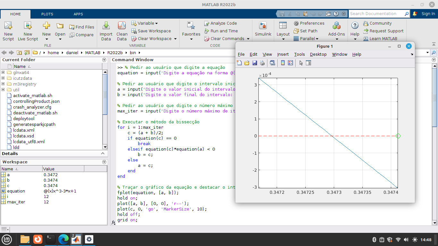Select lcdata_utf8.xml in Current Folder

(x=29, y=142)
